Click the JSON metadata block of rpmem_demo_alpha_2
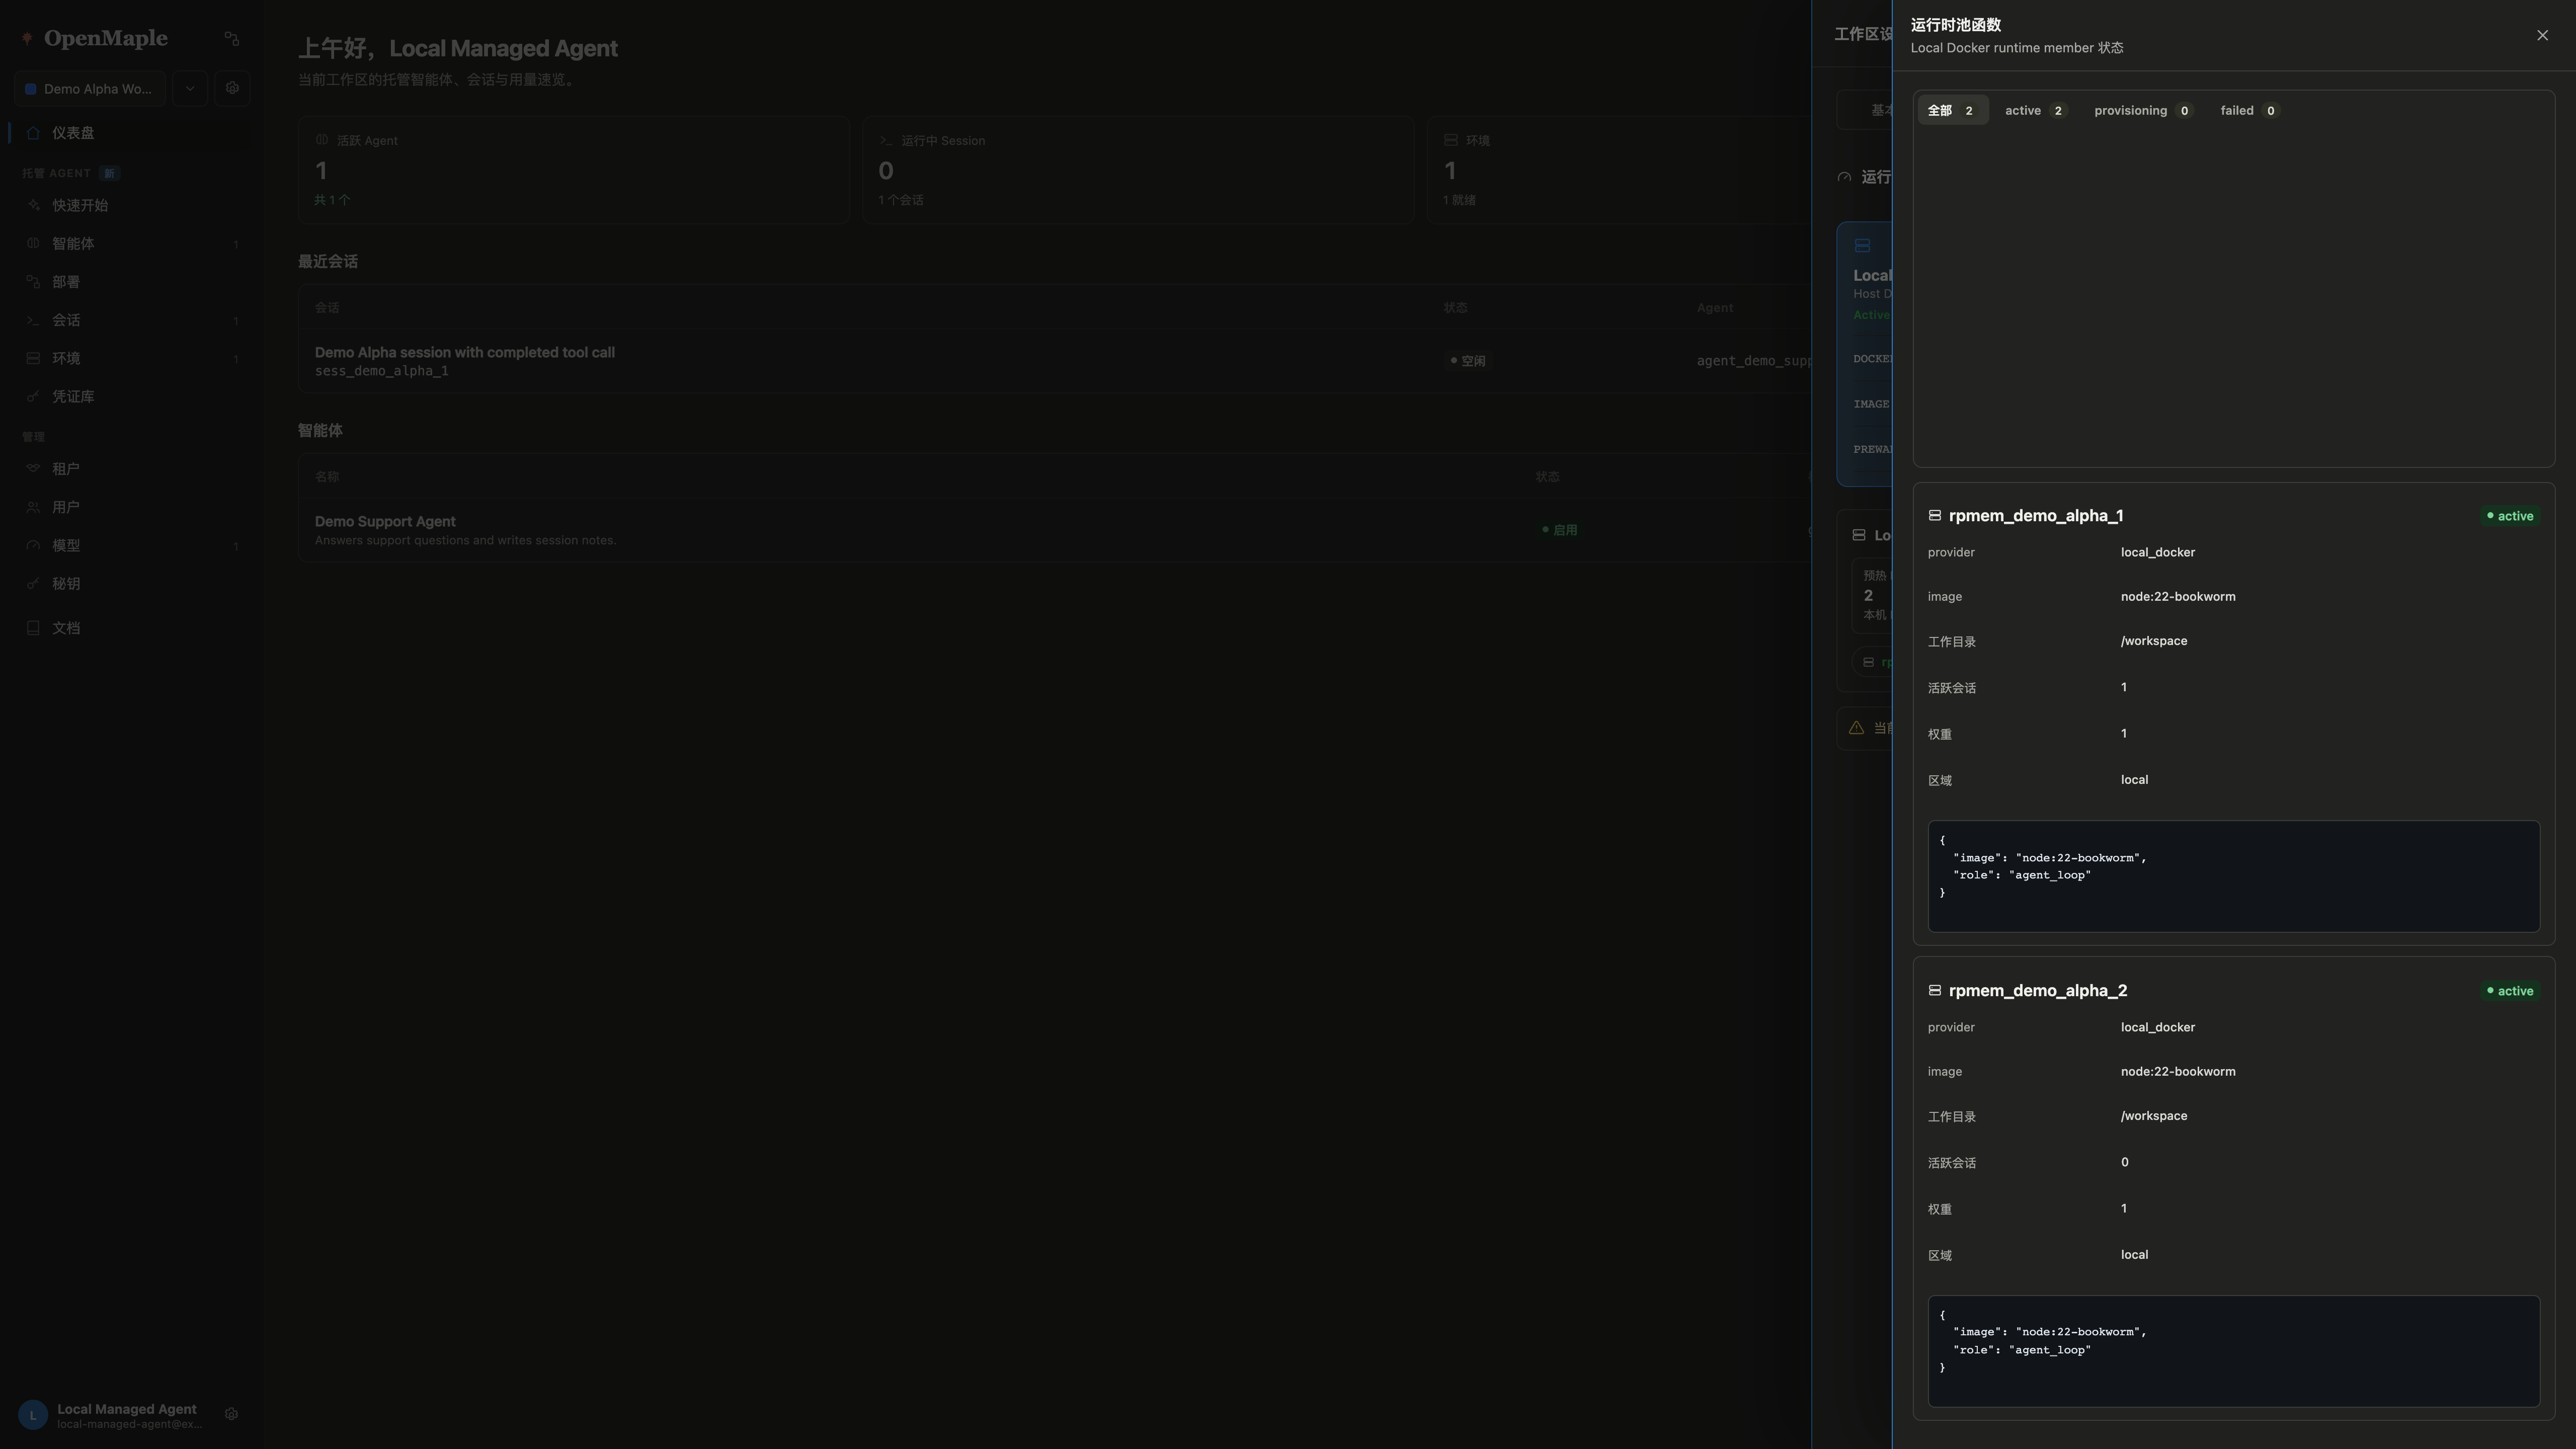This screenshot has height=1449, width=2576. coord(2233,1351)
